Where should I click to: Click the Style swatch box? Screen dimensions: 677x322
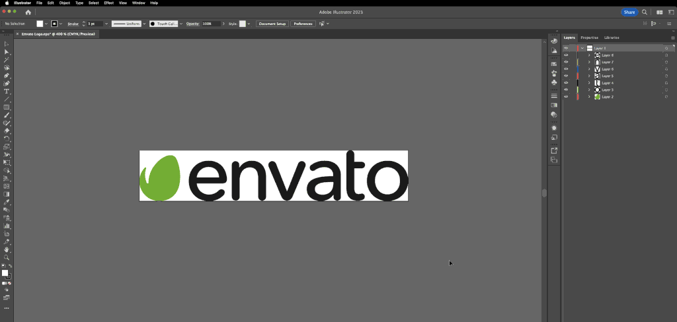point(243,24)
